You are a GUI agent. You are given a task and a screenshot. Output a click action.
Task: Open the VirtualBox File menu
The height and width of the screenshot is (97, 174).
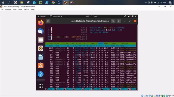[2, 9]
